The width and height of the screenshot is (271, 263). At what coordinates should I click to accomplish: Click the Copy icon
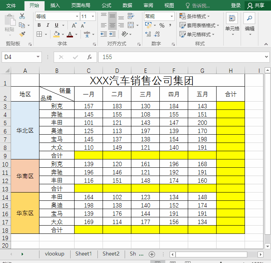tap(22, 25)
